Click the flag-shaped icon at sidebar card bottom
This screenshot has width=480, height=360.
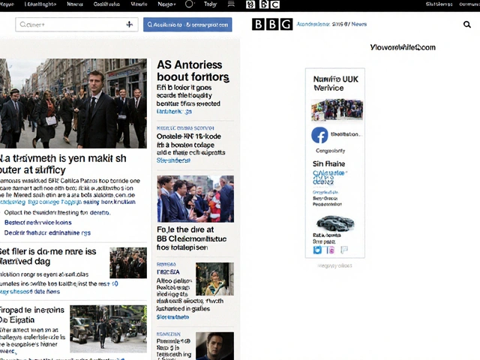344,250
